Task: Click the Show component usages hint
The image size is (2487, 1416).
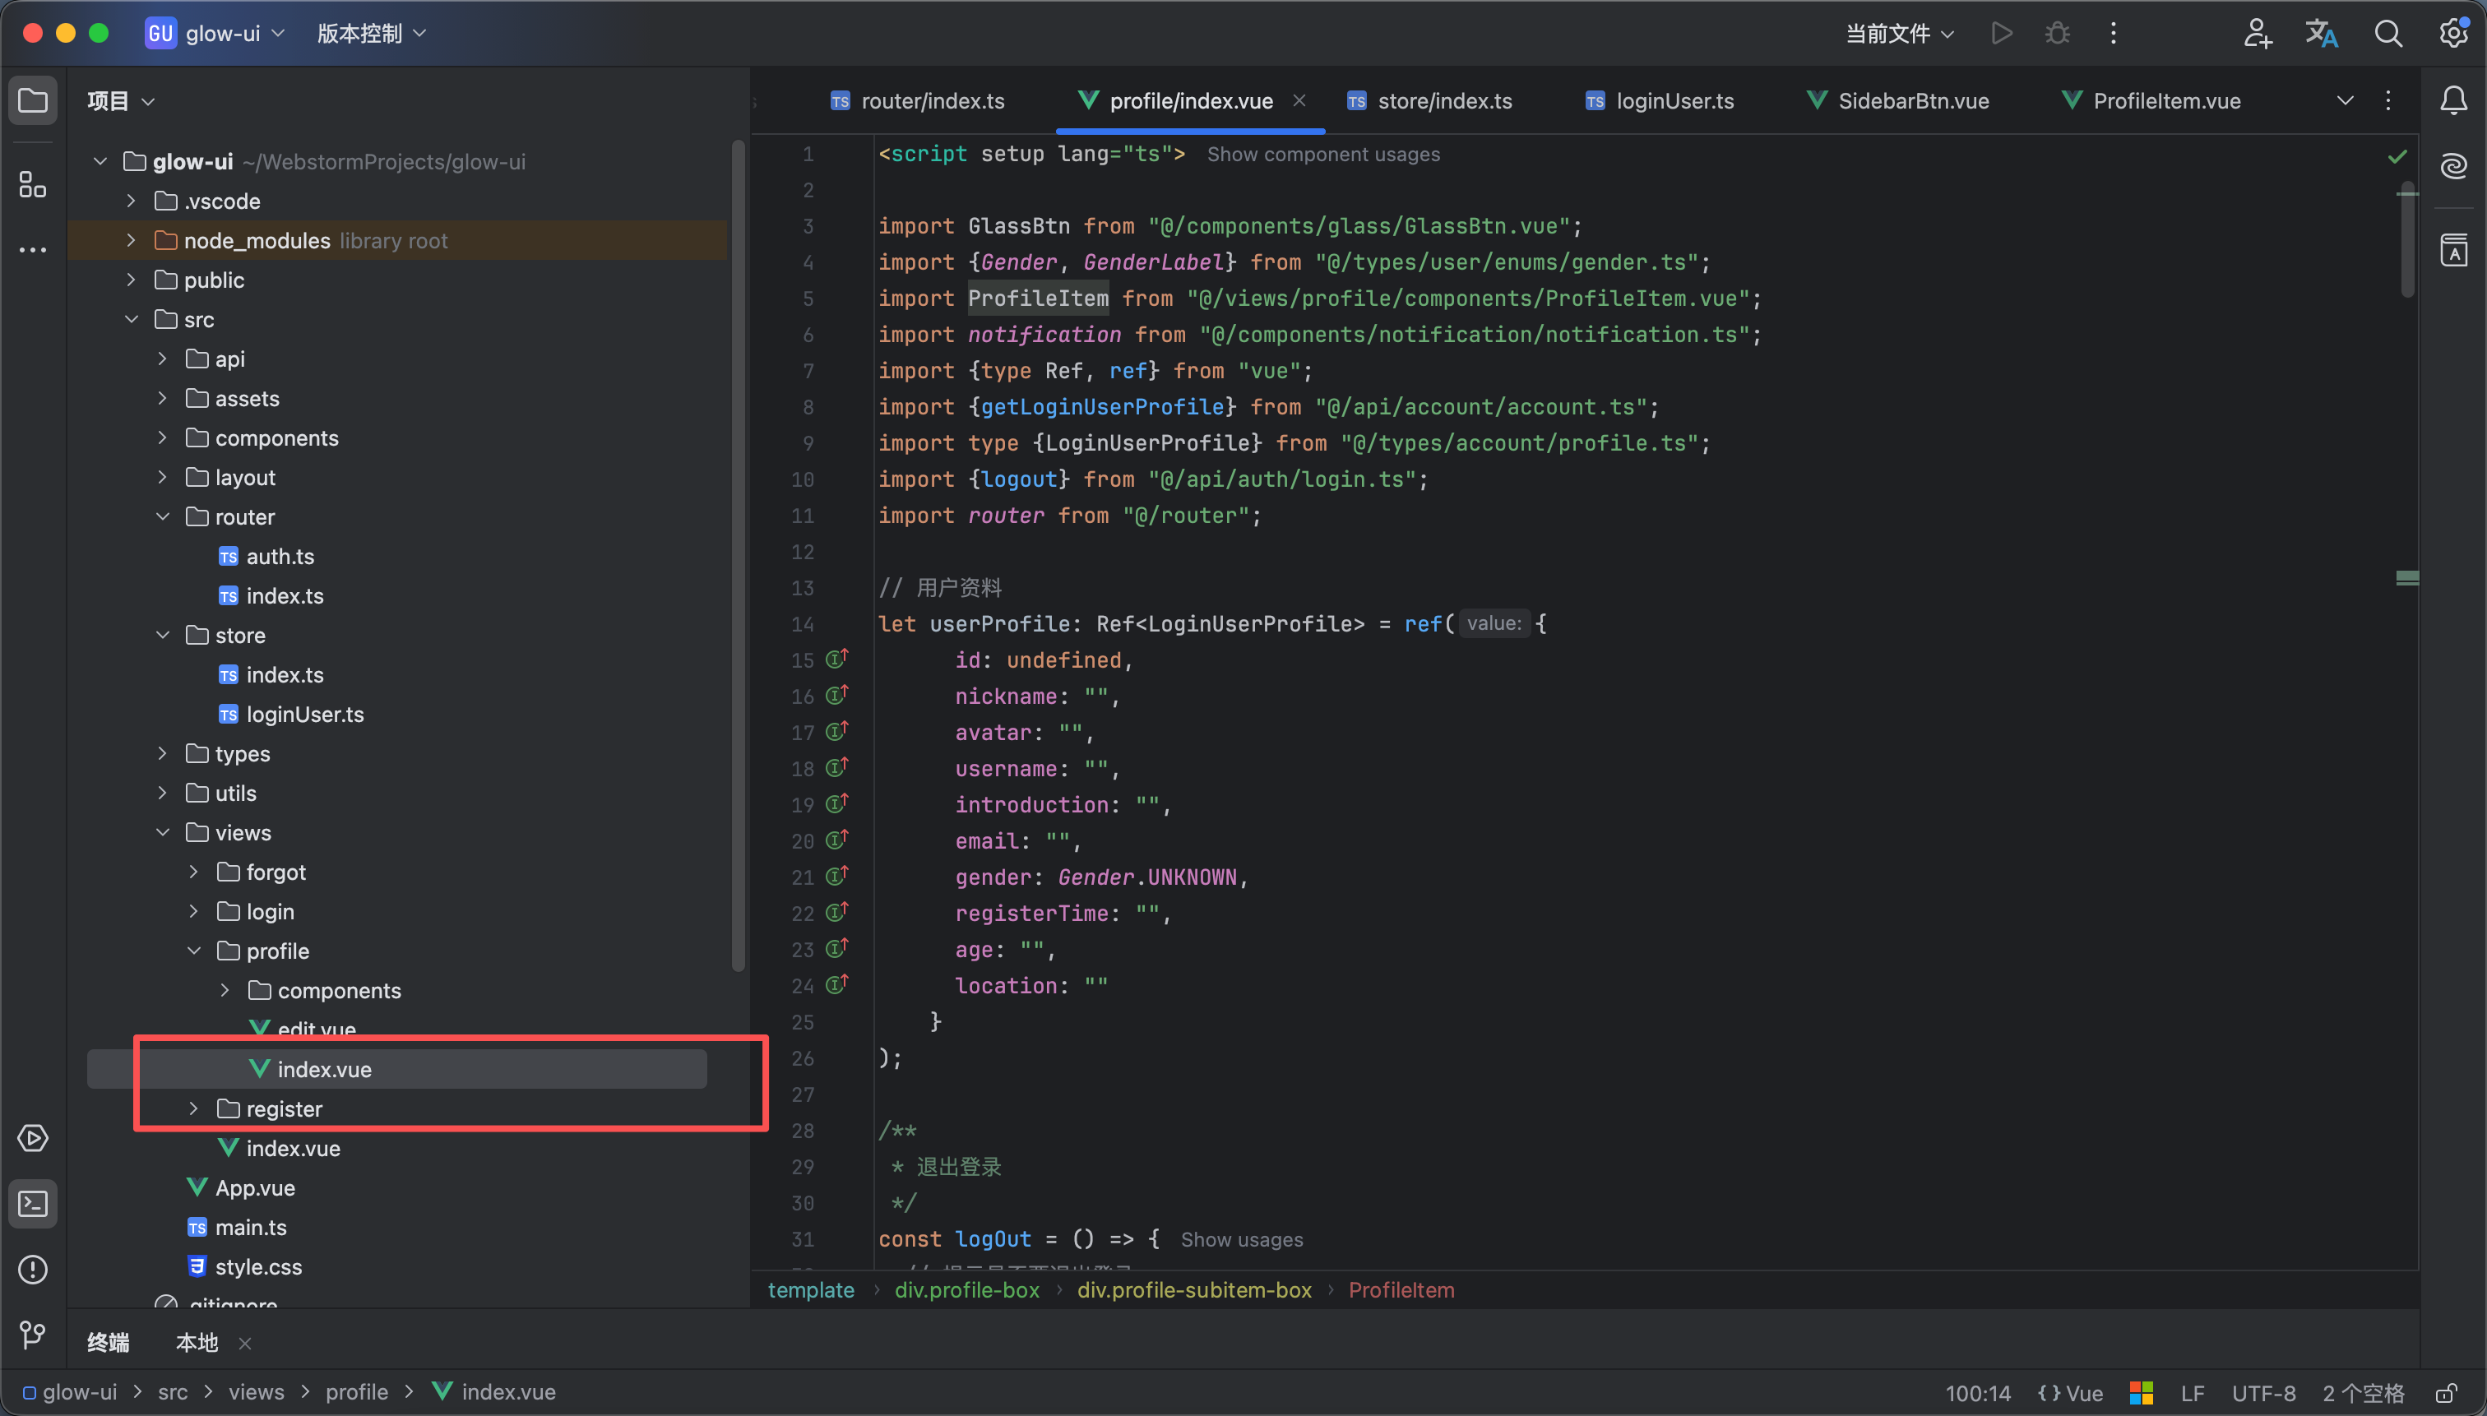Action: pos(1322,155)
